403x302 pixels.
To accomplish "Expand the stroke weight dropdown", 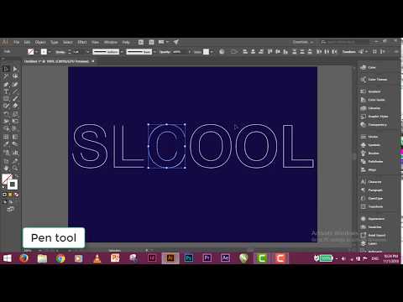I will click(87, 52).
